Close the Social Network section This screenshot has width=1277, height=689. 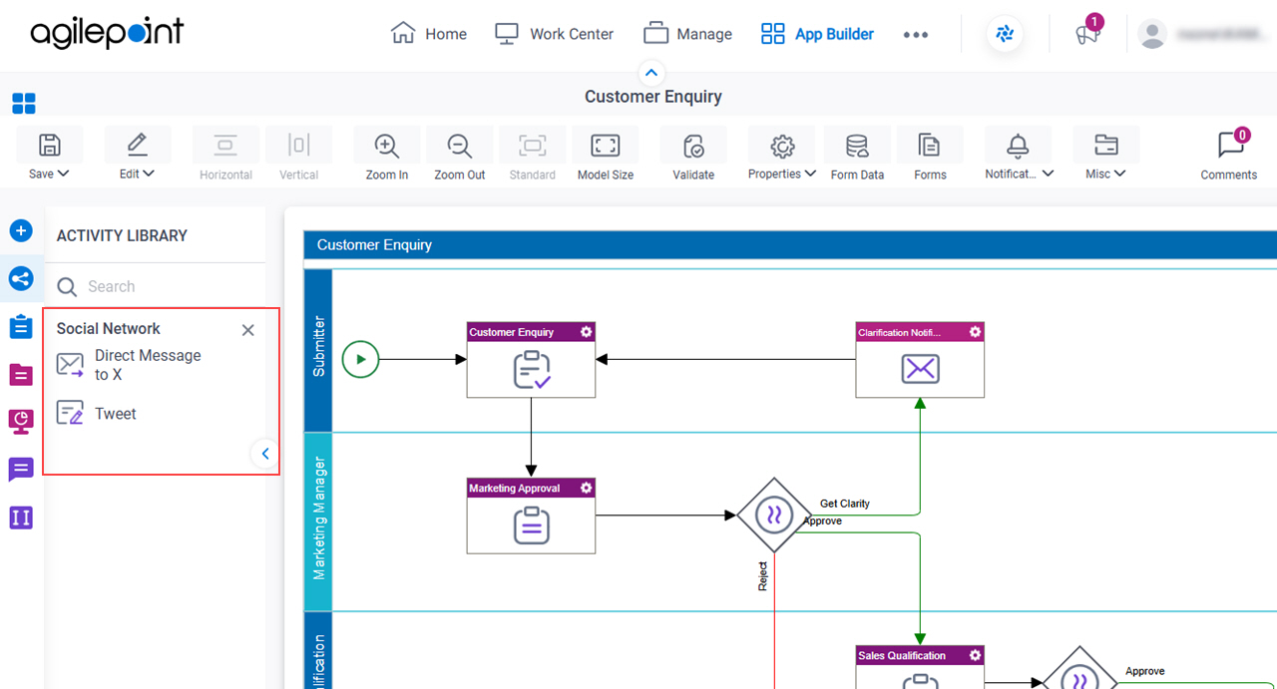point(248,330)
